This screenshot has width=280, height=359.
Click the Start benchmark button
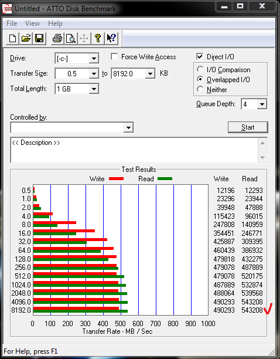click(248, 127)
